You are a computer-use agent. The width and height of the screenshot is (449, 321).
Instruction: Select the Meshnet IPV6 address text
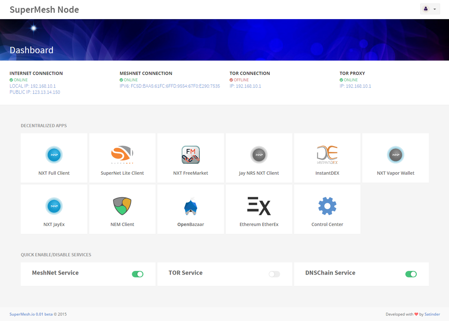(170, 86)
